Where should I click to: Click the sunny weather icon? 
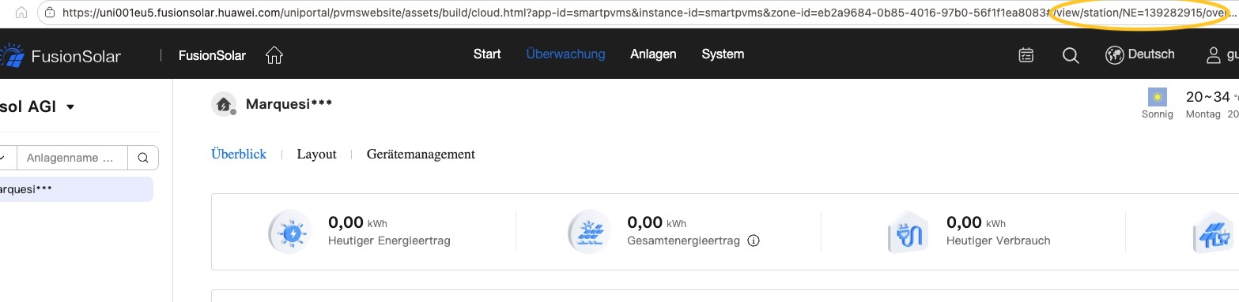(1158, 97)
